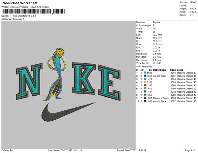Click 'Madeira Classic 40' in stop row 5

[186, 85]
